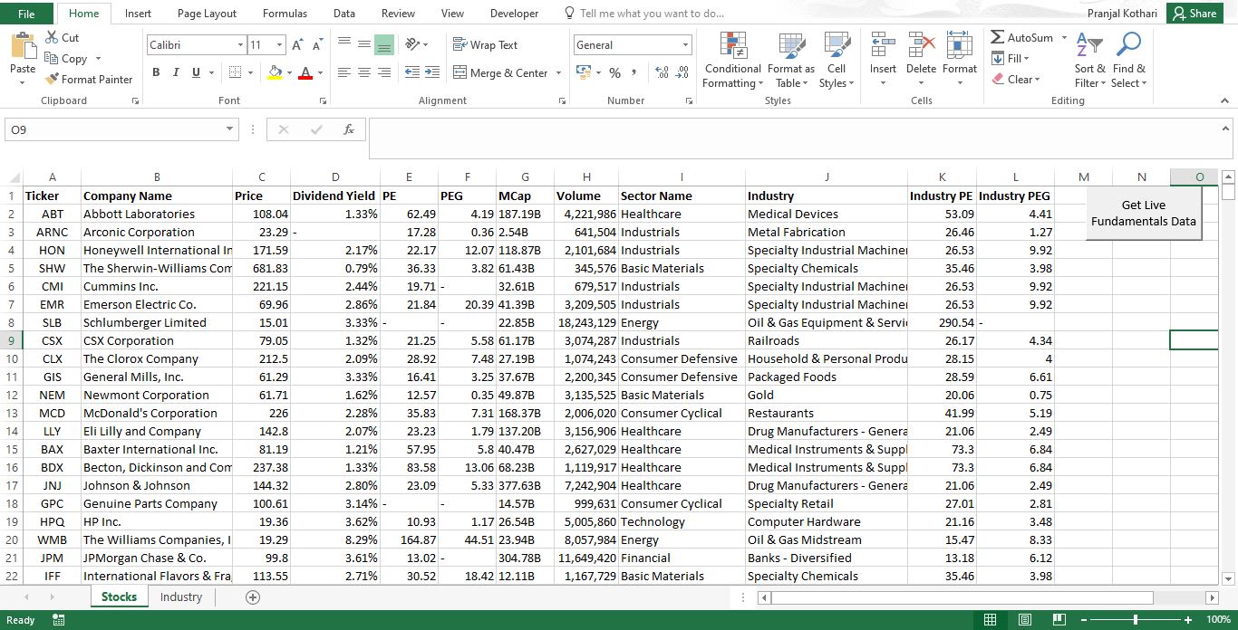Image resolution: width=1238 pixels, height=630 pixels.
Task: Toggle Bold formatting
Action: pyautogui.click(x=156, y=72)
